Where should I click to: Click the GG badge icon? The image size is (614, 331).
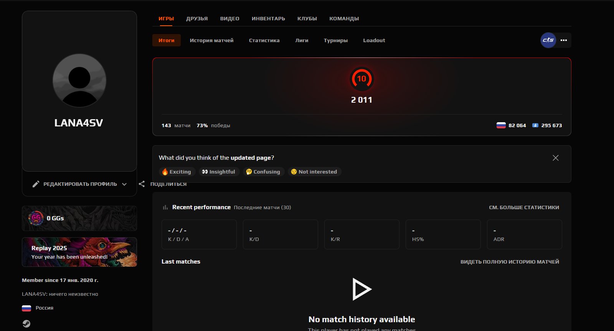point(36,218)
